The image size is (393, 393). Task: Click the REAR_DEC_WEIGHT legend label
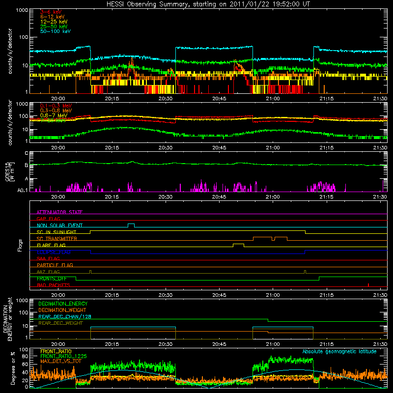pyautogui.click(x=60, y=323)
